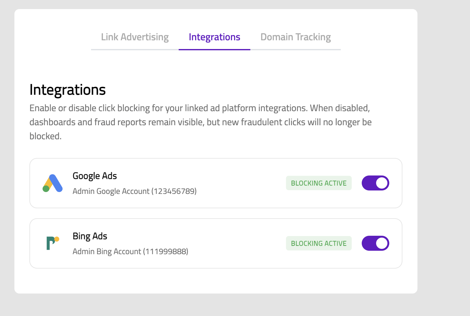
Task: Toggle the Bing Ads blocking switch
Action: coord(375,243)
